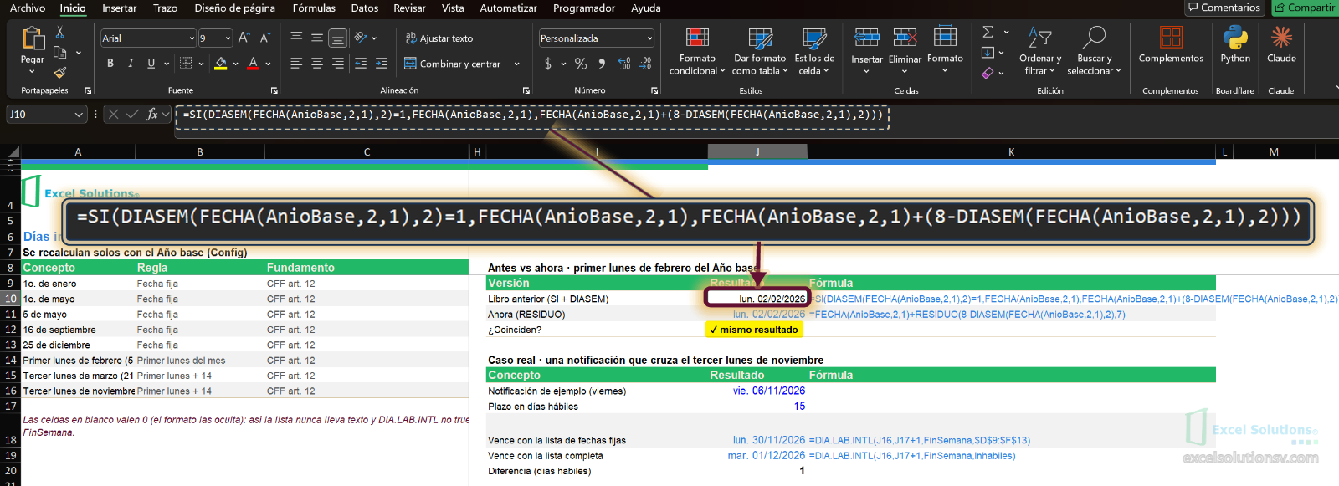Click the Copy icon in Portapapeles
This screenshot has width=1339, height=486.
59,53
